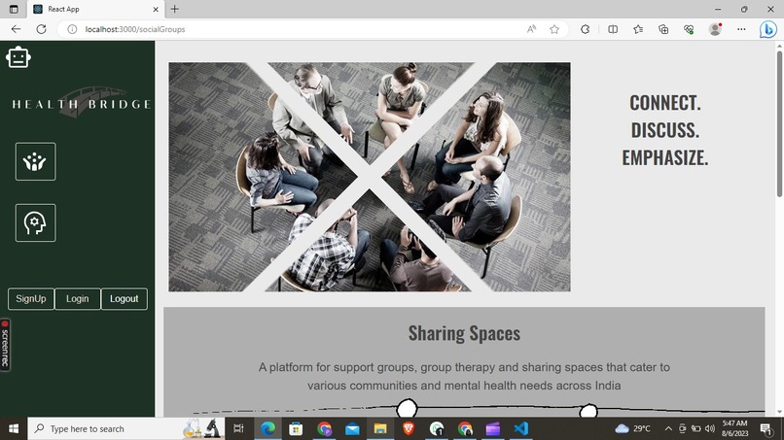Open Visual Studio Code from taskbar
The image size is (784, 440).
coord(521,428)
